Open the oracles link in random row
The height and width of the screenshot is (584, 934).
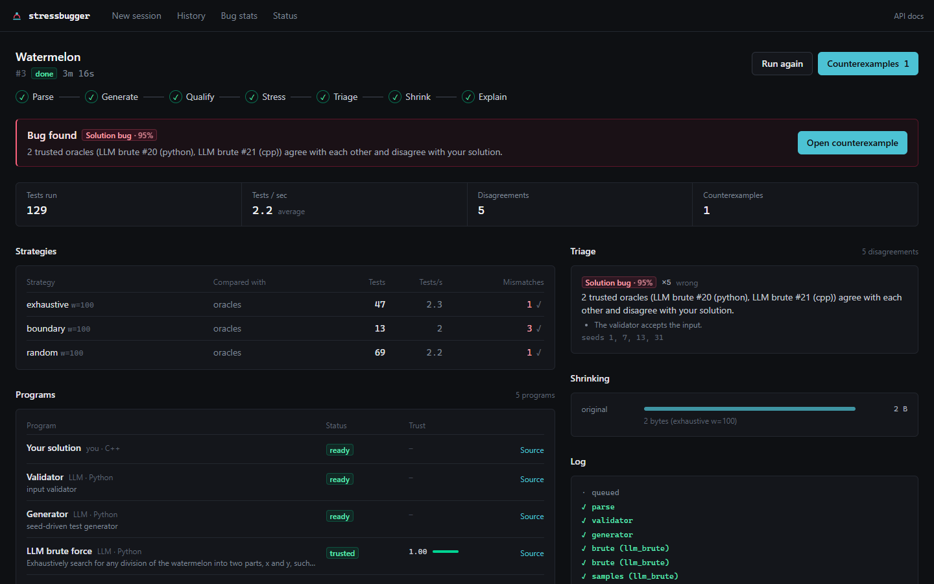click(x=227, y=352)
